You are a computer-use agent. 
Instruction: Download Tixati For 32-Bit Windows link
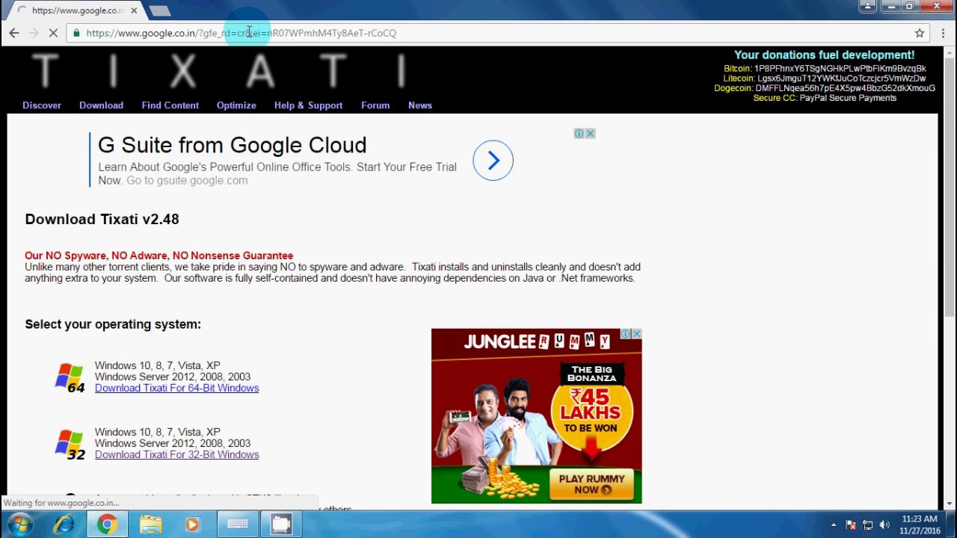(x=176, y=454)
